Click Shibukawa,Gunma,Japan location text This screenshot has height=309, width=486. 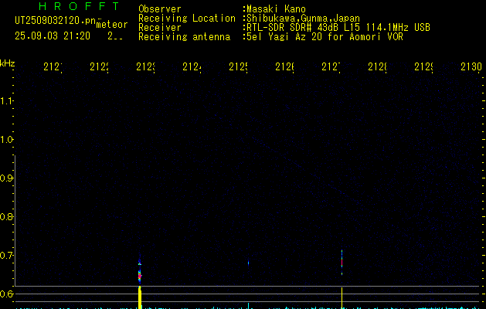pos(303,19)
